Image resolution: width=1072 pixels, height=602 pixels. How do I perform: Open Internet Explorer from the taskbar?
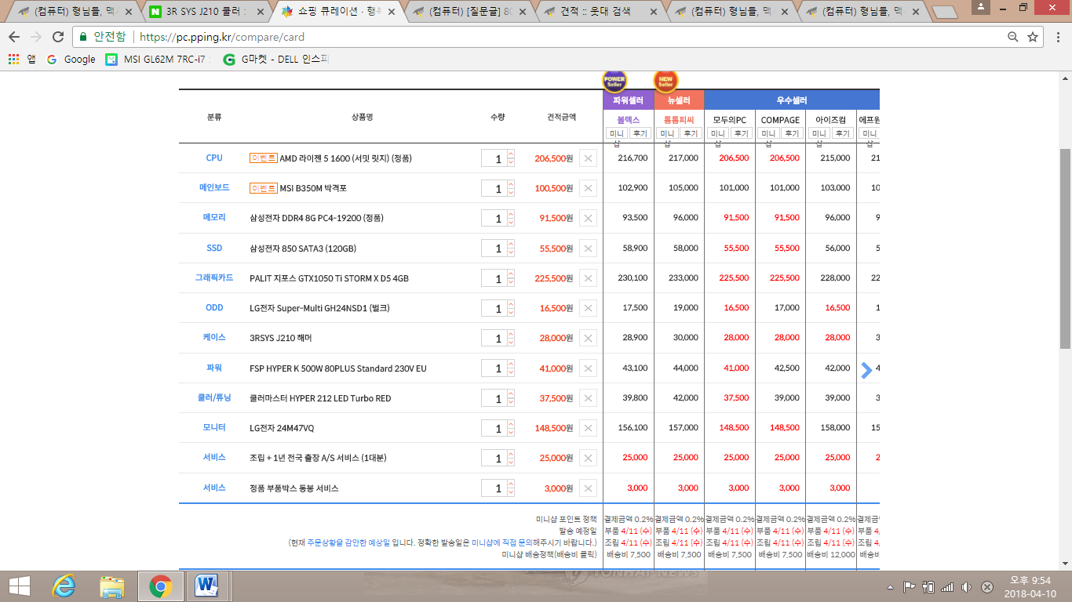click(x=64, y=586)
